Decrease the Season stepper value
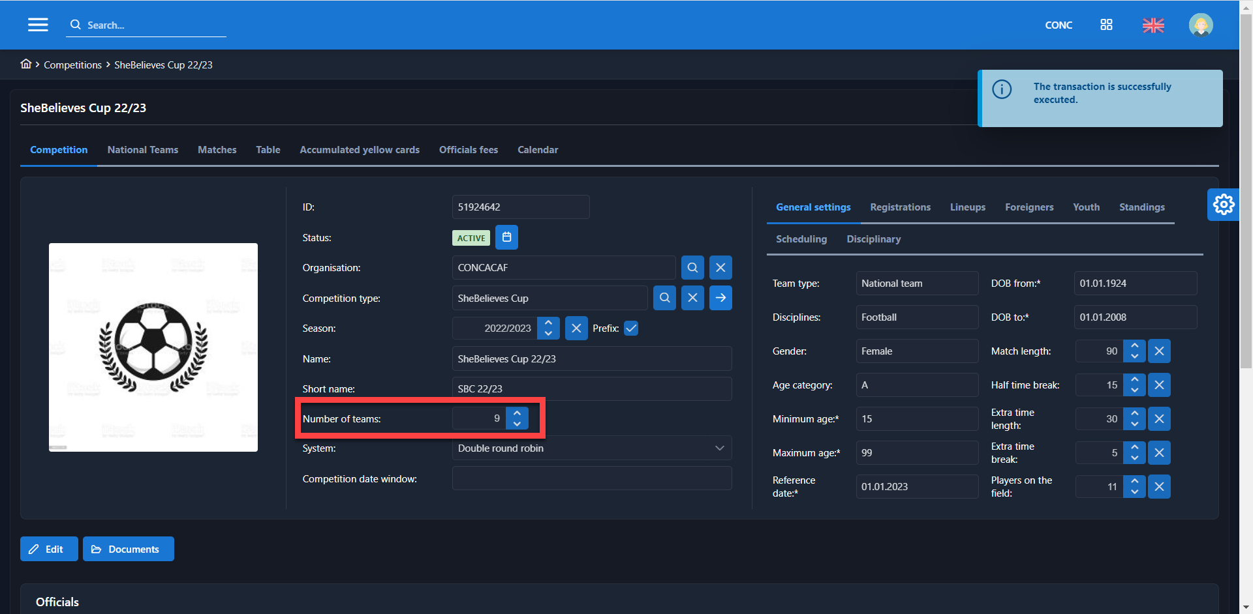Viewport: 1253px width, 614px height. 548,334
